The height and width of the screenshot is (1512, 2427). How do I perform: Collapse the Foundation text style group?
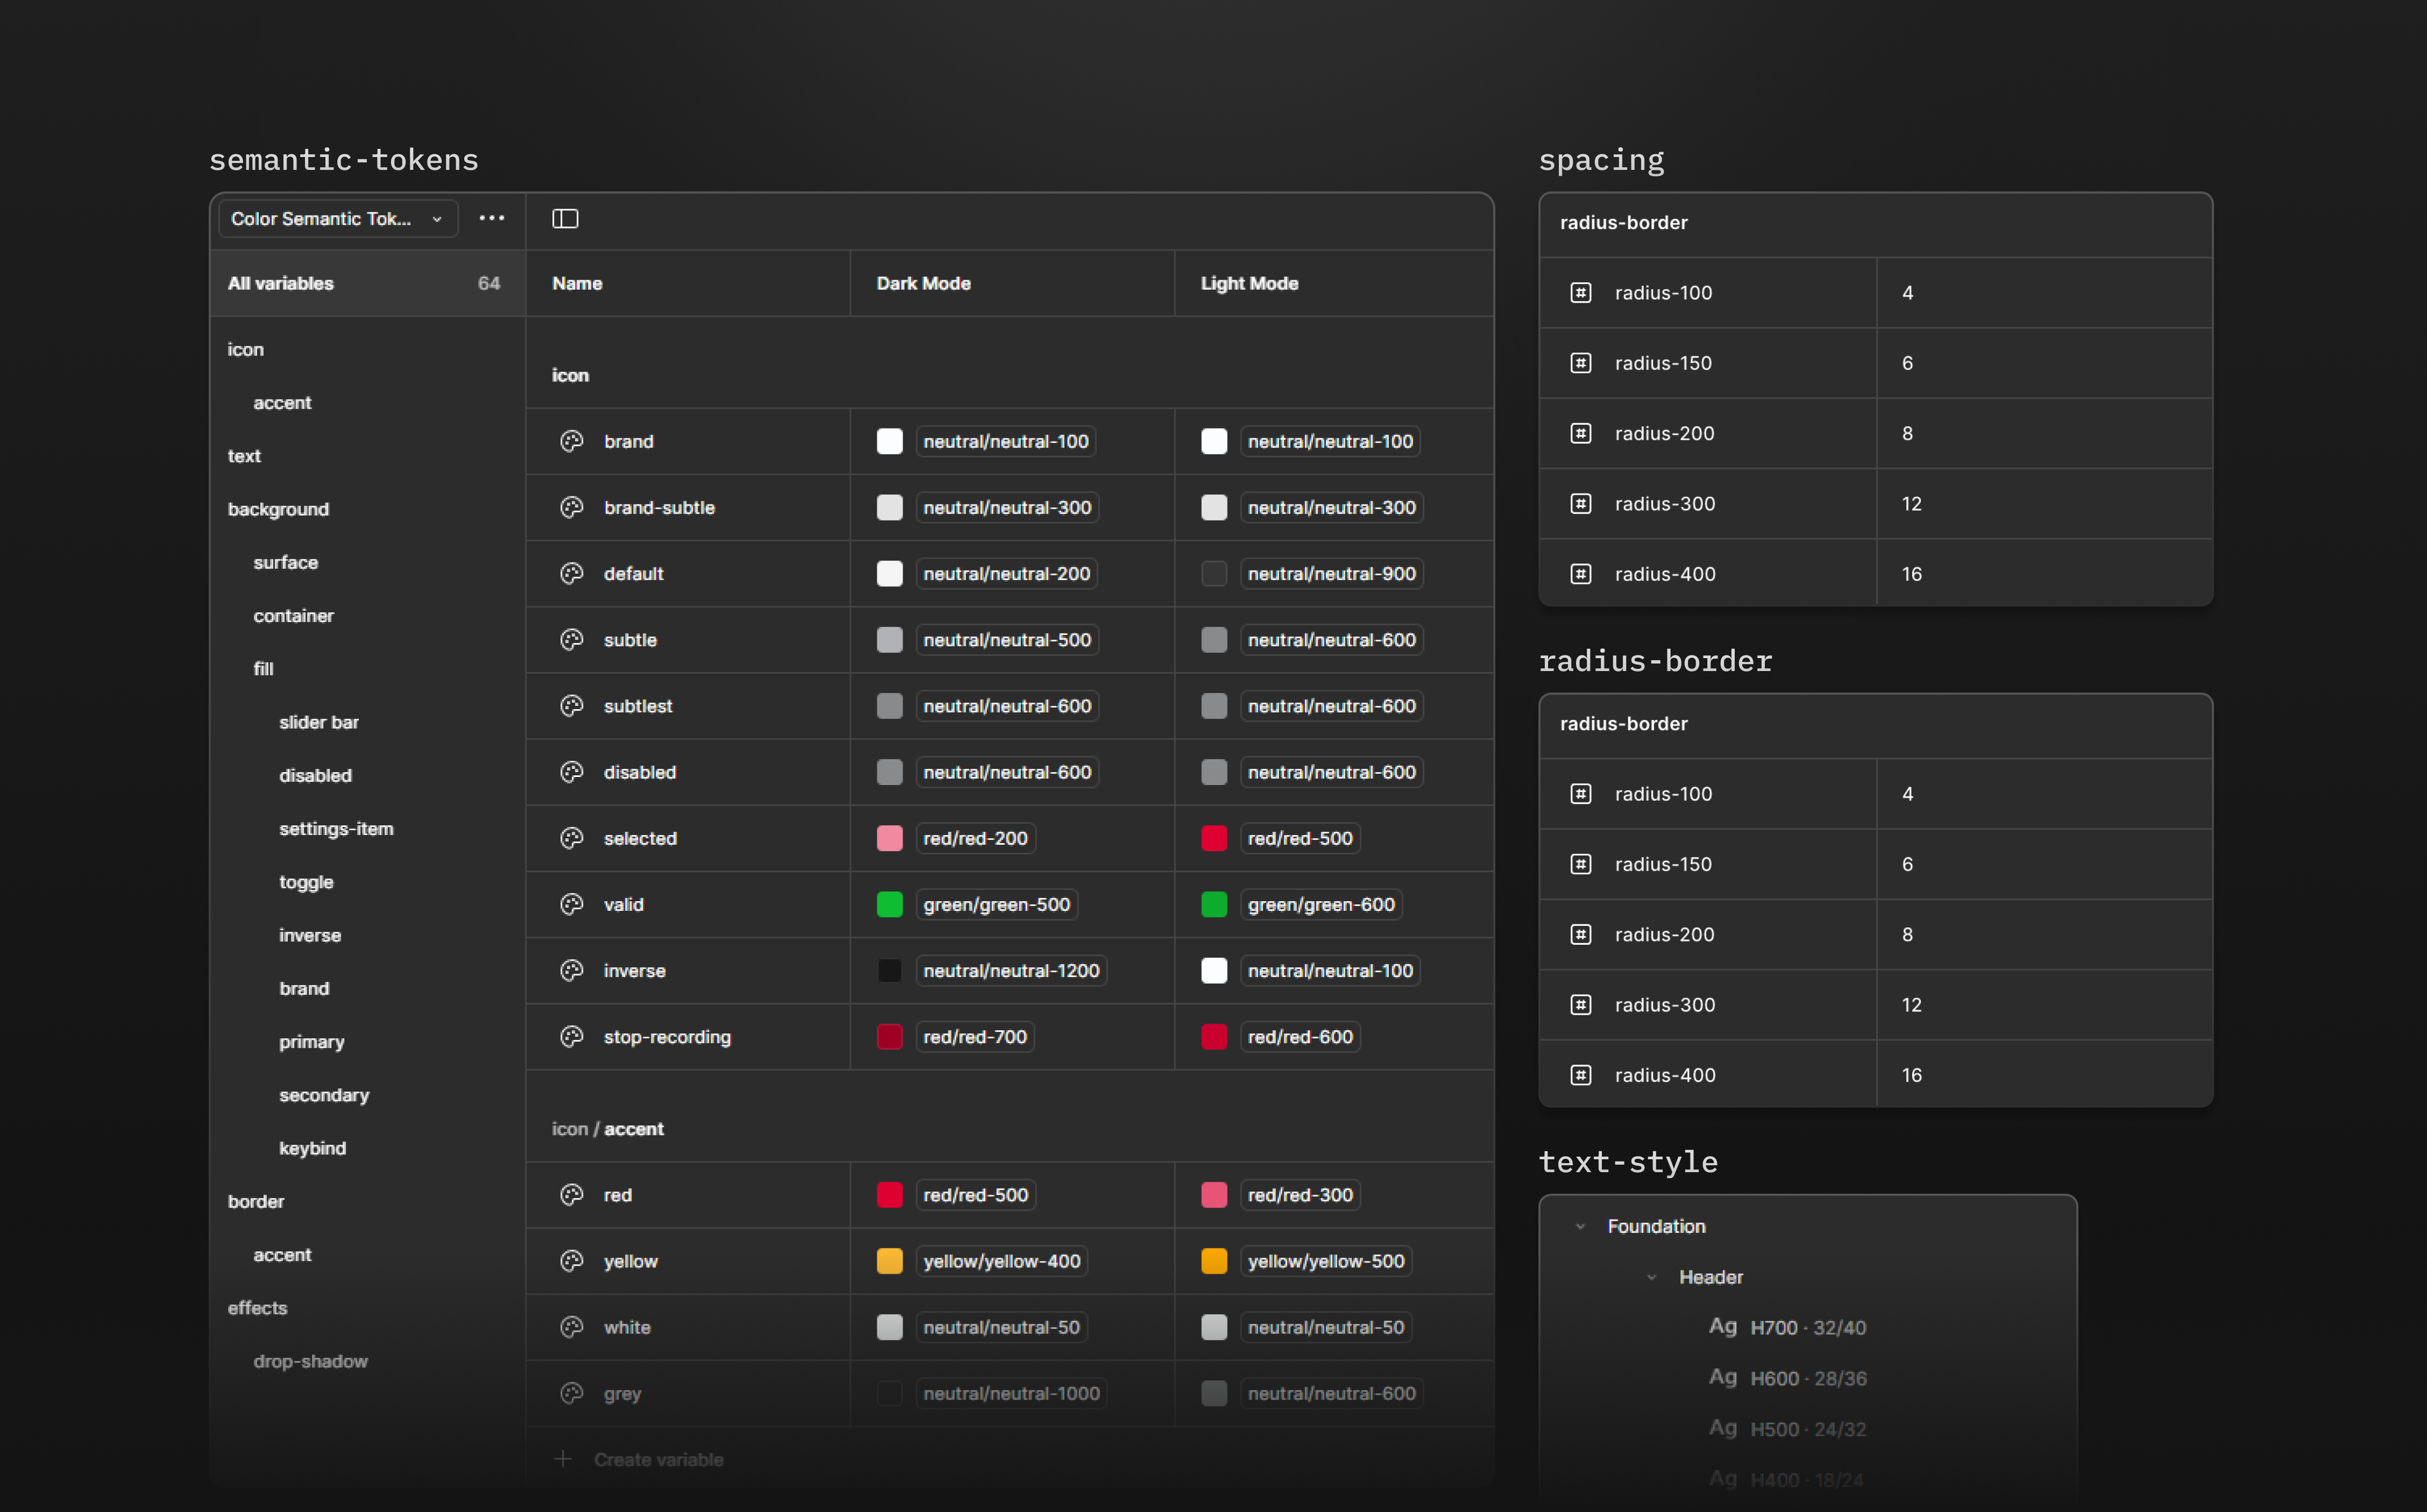click(1580, 1227)
